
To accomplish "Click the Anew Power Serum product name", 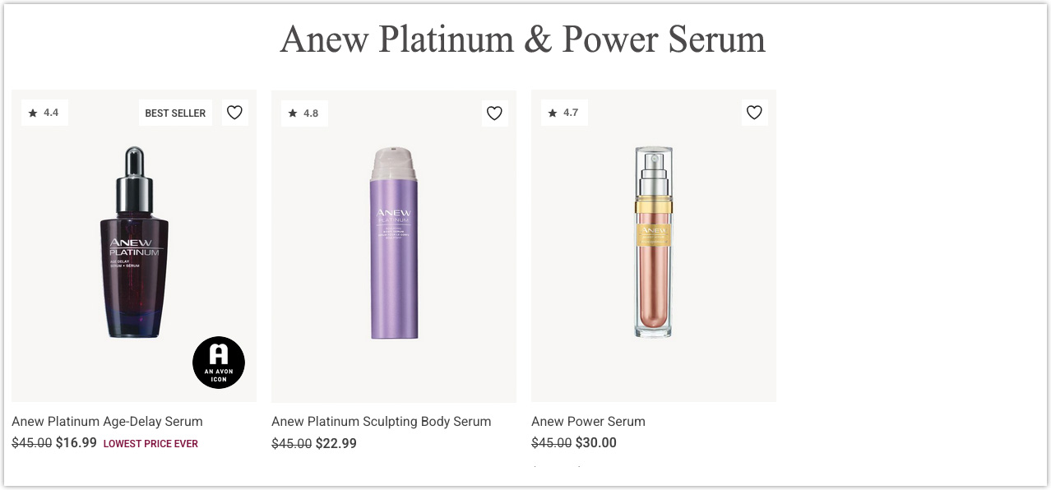I will click(588, 421).
